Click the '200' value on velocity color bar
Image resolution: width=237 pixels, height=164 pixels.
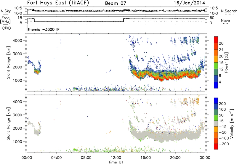(222, 104)
